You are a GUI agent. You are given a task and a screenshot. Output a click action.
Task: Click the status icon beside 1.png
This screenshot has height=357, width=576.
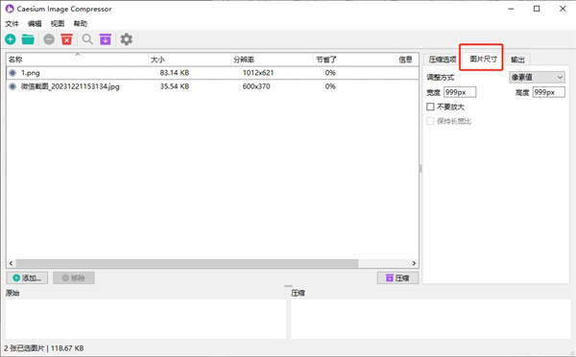coord(12,73)
